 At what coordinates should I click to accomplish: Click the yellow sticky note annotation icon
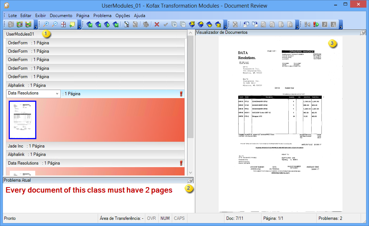coord(72,25)
